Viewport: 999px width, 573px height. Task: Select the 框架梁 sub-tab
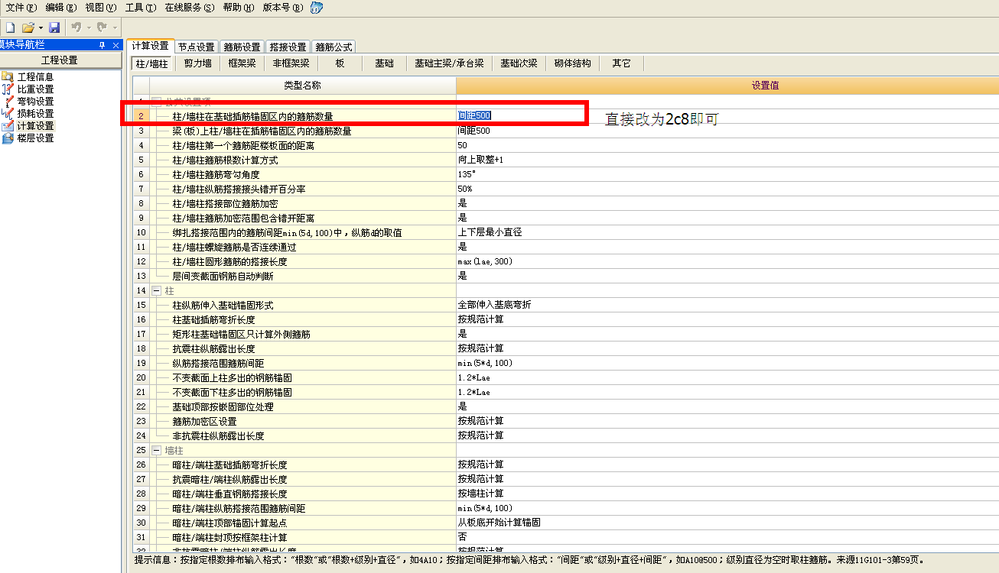pos(242,63)
